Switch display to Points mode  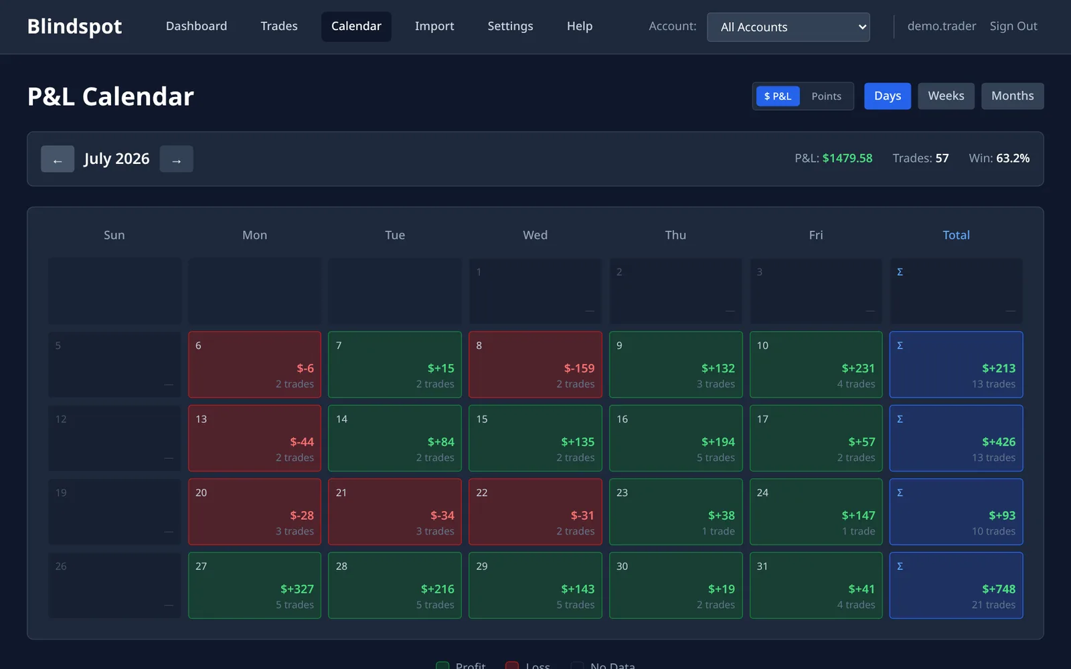(826, 96)
